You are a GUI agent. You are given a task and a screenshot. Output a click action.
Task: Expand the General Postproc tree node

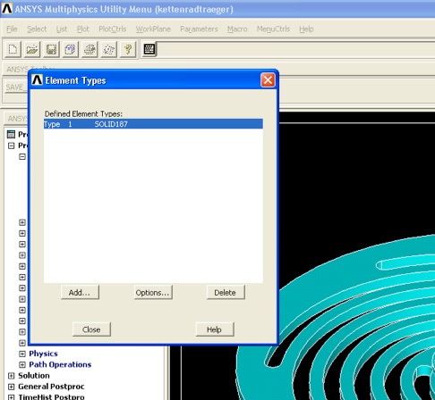click(x=11, y=387)
